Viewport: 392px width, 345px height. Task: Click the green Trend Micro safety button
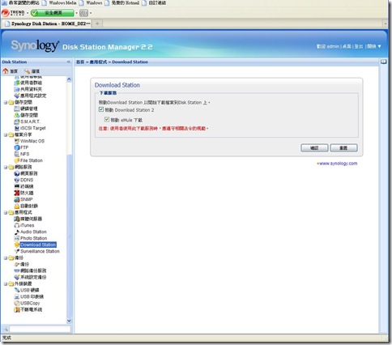pos(52,13)
